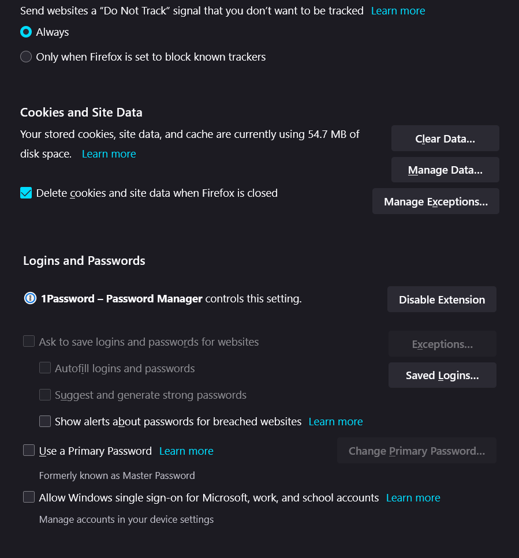Click Learn more about cookies disk space
The height and width of the screenshot is (558, 519).
109,153
